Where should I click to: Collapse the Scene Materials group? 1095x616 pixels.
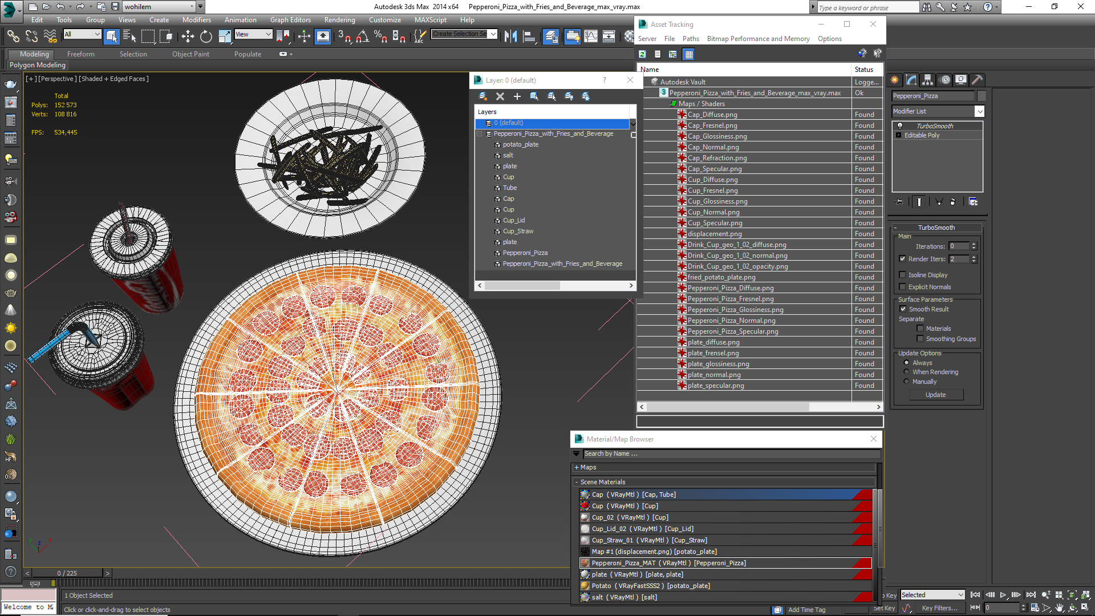point(577,482)
